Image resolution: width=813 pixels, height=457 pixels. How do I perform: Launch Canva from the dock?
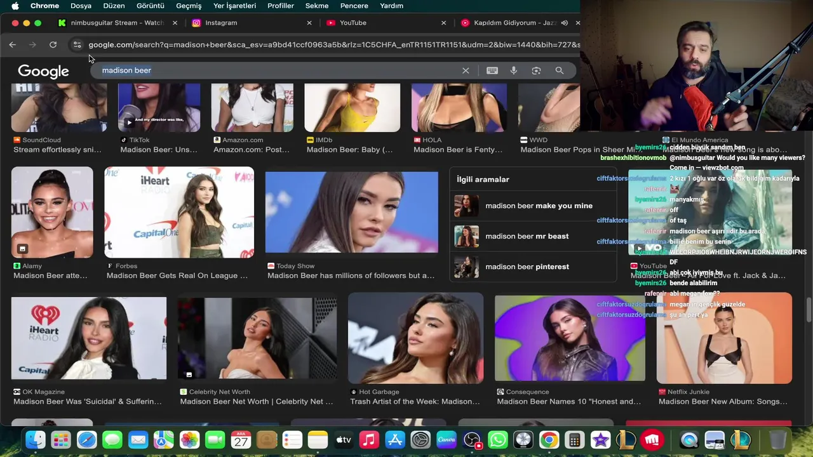coord(447,440)
